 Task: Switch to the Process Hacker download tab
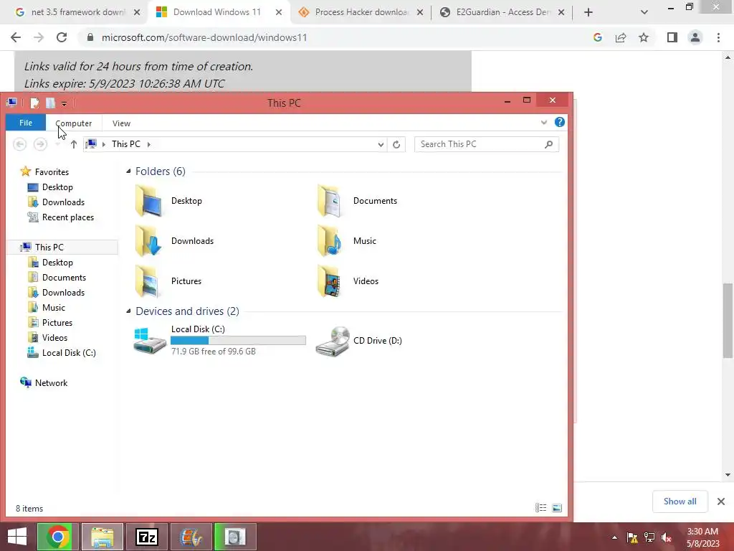(x=361, y=12)
